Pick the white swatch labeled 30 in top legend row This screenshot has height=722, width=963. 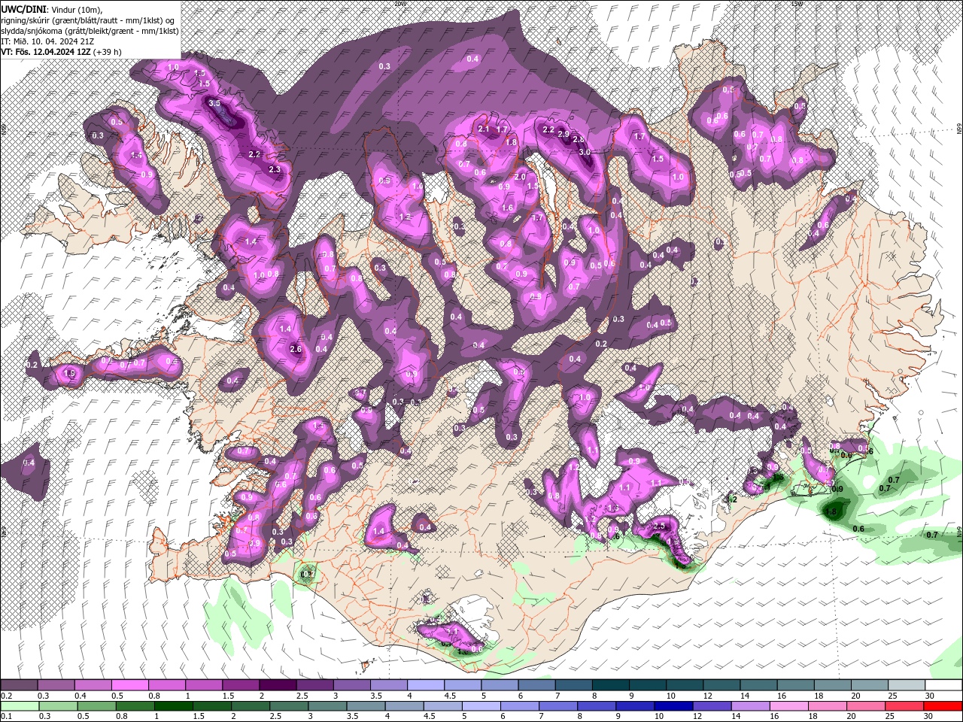click(943, 685)
